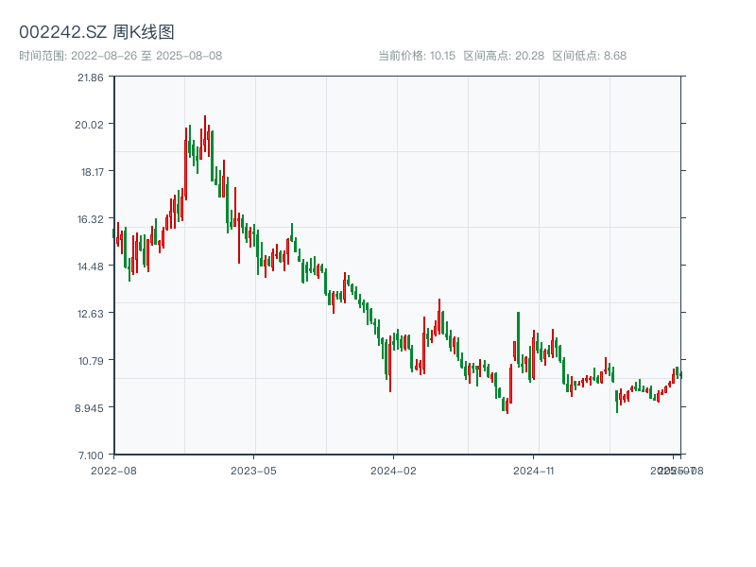Click the 18.17 price axis label

[x=91, y=171]
